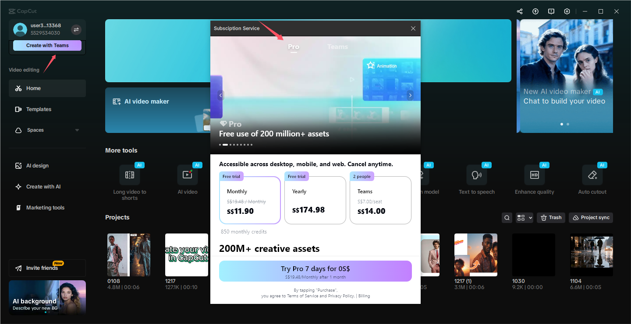
Task: Expand the Spaces section
Action: (x=77, y=130)
